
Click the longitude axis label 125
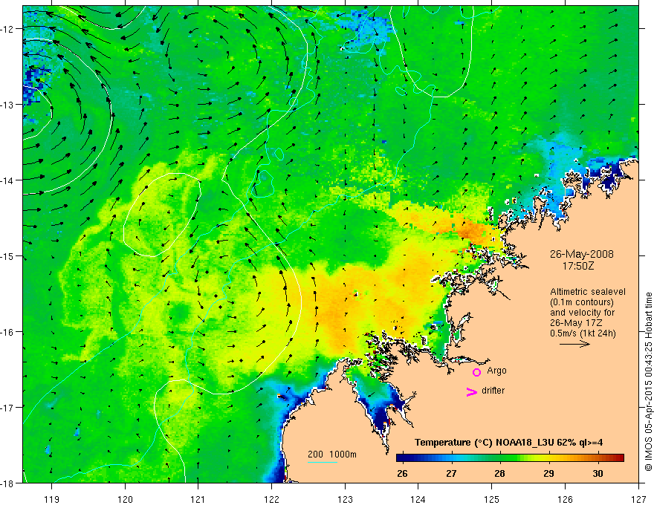492,499
